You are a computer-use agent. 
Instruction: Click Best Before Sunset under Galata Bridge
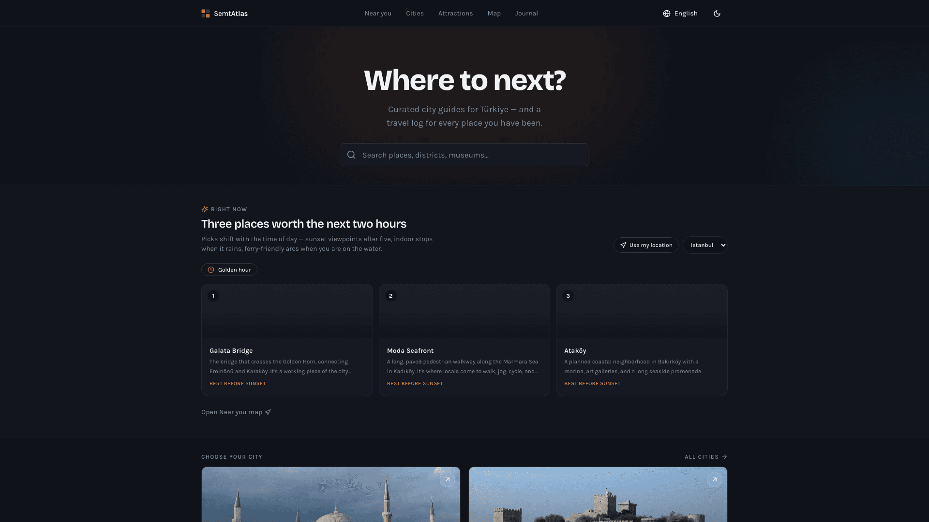click(238, 384)
